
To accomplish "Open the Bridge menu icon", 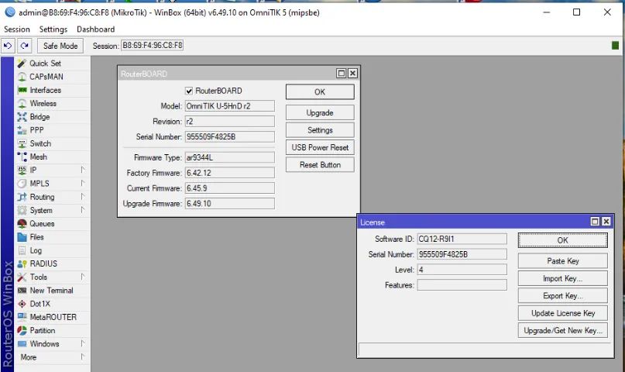I will 22,117.
